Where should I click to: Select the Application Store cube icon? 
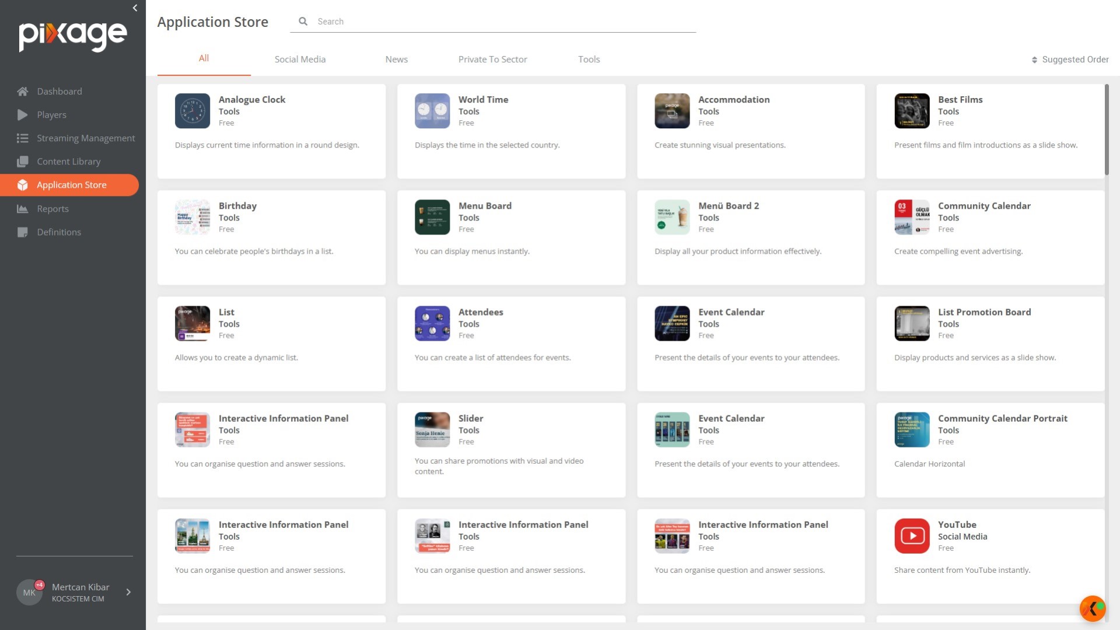coord(23,185)
